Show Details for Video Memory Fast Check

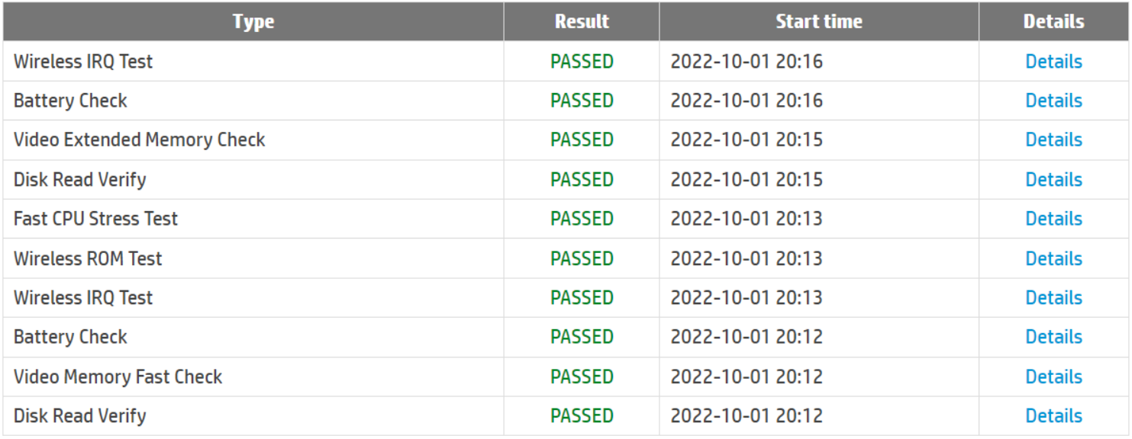1053,377
